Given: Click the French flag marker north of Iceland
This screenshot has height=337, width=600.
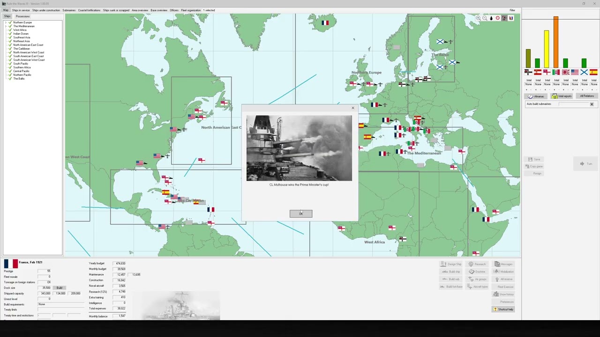Looking at the screenshot, I should point(325,22).
